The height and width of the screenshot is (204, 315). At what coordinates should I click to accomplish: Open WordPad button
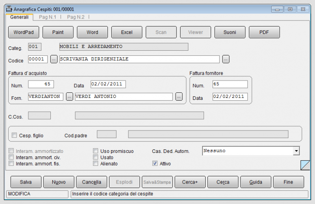coord(24,32)
